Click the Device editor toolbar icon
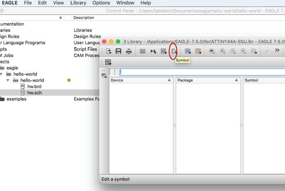 pyautogui.click(x=153, y=51)
